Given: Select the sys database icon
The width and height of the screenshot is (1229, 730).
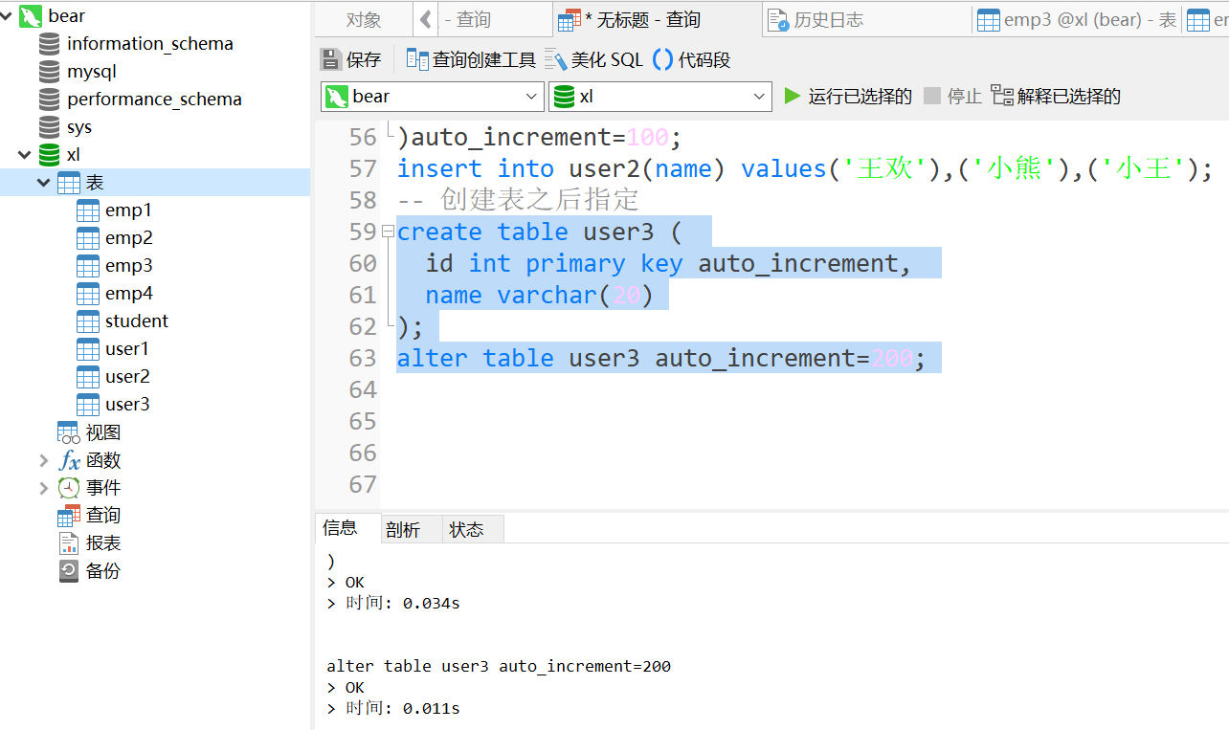Looking at the screenshot, I should pos(50,126).
